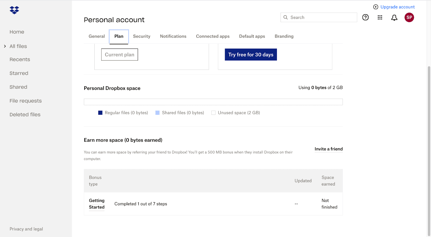
Task: Open the apps grid icon
Action: pos(380,17)
